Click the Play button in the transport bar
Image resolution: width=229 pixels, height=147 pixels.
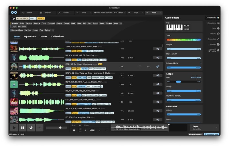[14, 128]
